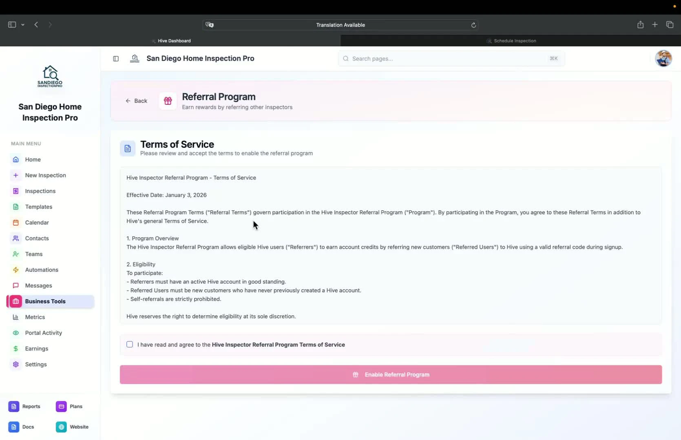Screen dimensions: 681x440
Task: Open the Inspections menu item
Action: (x=50, y=191)
